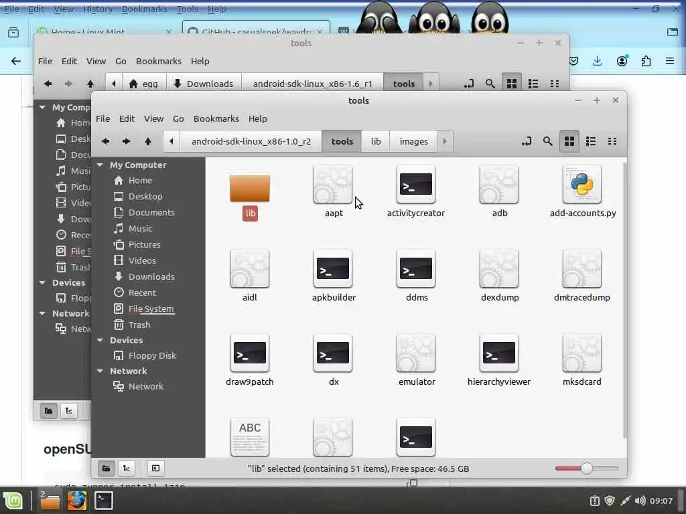The height and width of the screenshot is (514, 686).
Task: Select the activitycreator script icon
Action: tap(415, 184)
